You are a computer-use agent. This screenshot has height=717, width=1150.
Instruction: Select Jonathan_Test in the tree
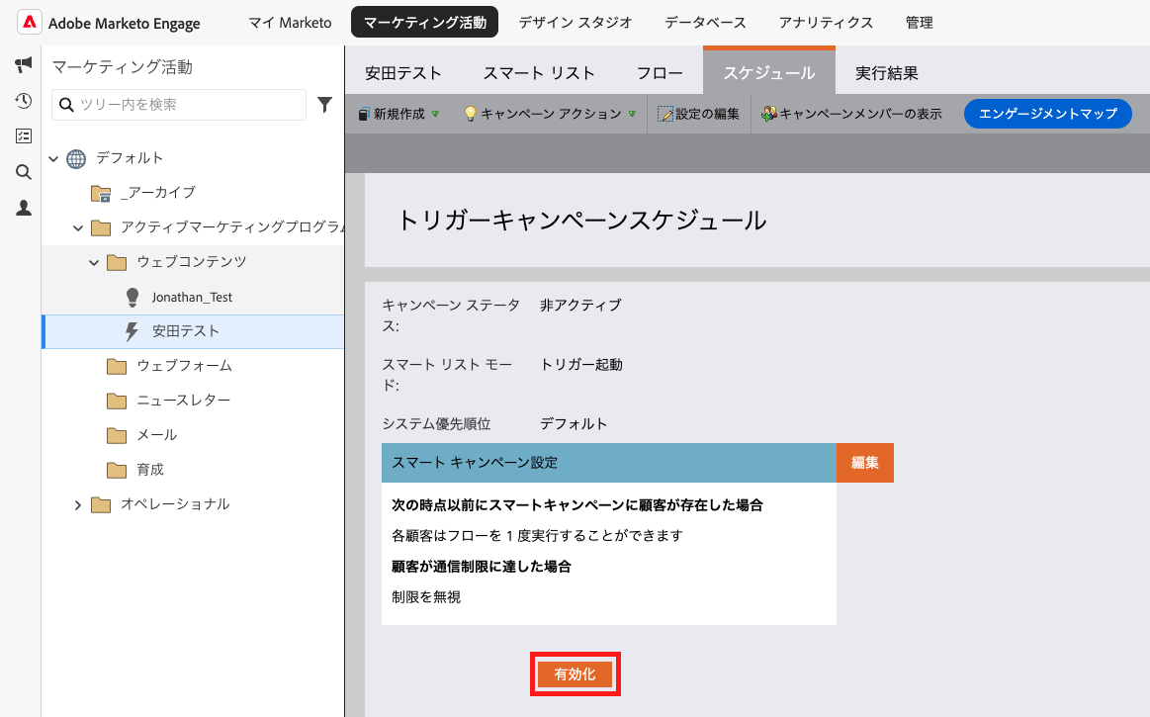(193, 298)
